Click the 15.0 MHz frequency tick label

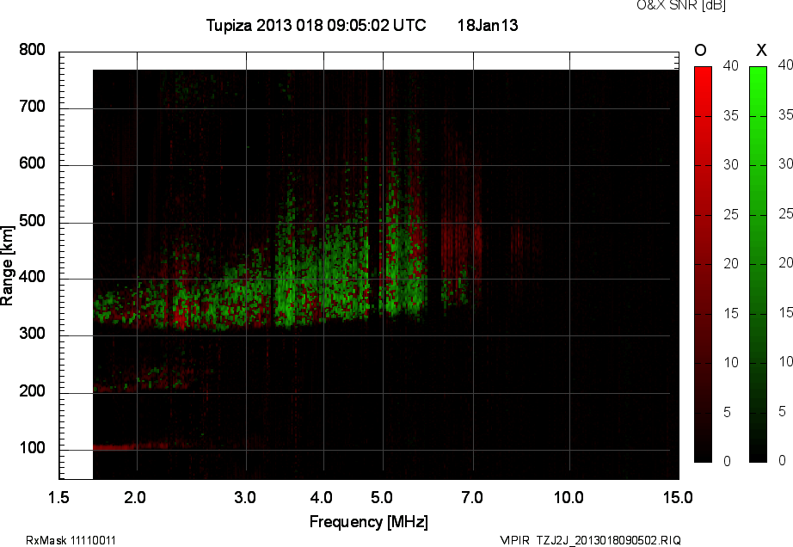click(x=678, y=497)
